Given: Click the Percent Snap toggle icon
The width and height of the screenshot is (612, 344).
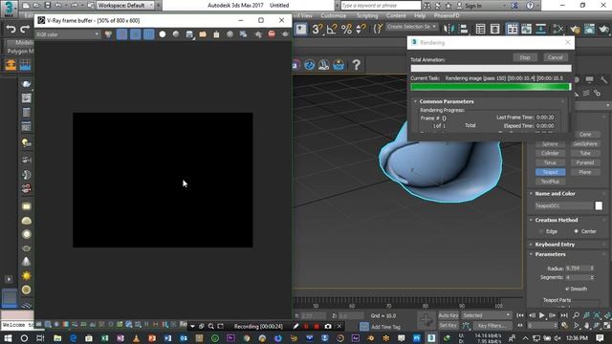Looking at the screenshot, I should 346,29.
